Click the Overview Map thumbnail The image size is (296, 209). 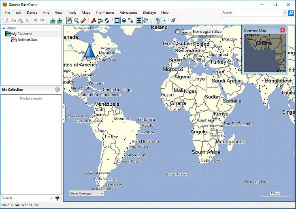(265, 53)
